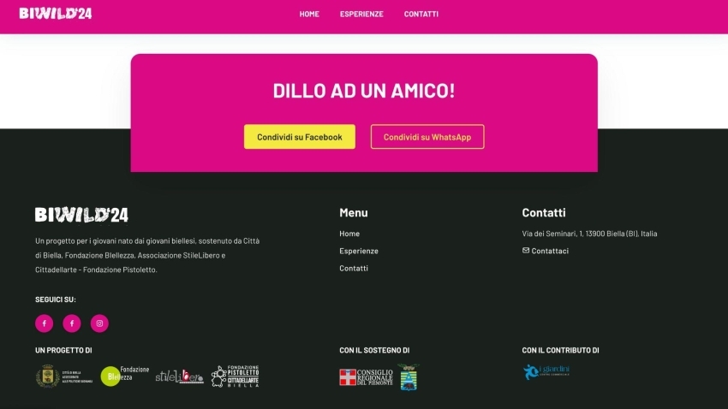Open the Fondazione BIellezza logo
728x409 pixels.
(124, 376)
